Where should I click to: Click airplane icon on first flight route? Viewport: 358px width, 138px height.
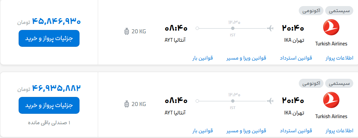[x=270, y=28]
